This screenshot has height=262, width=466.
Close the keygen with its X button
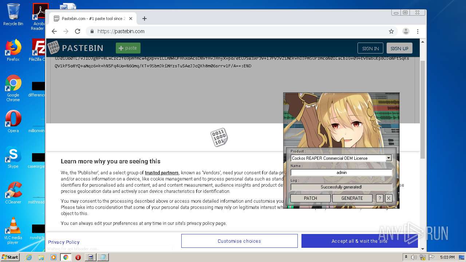click(x=388, y=198)
